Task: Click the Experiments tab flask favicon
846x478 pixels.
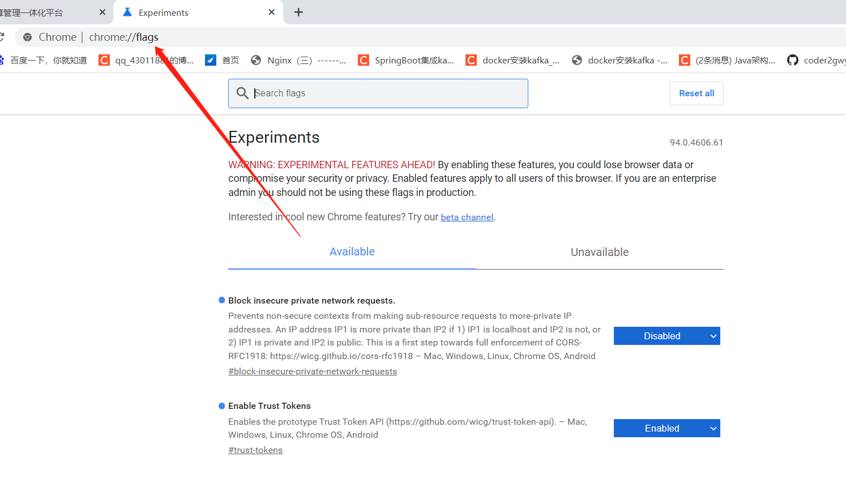Action: [127, 12]
